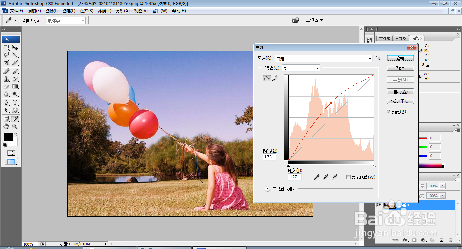Open the 图像(I) menu
462x249 pixels.
51,11
